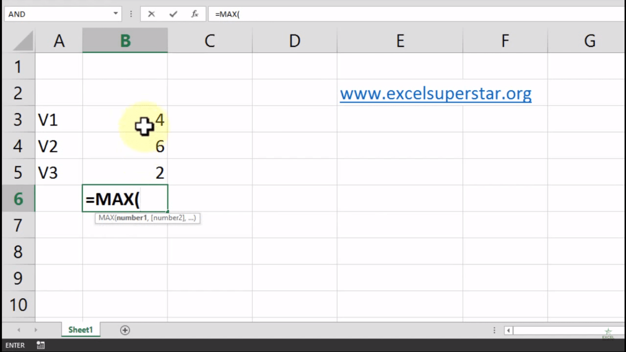Image resolution: width=626 pixels, height=352 pixels.
Task: Open Insert Function with the fx icon
Action: 194,14
